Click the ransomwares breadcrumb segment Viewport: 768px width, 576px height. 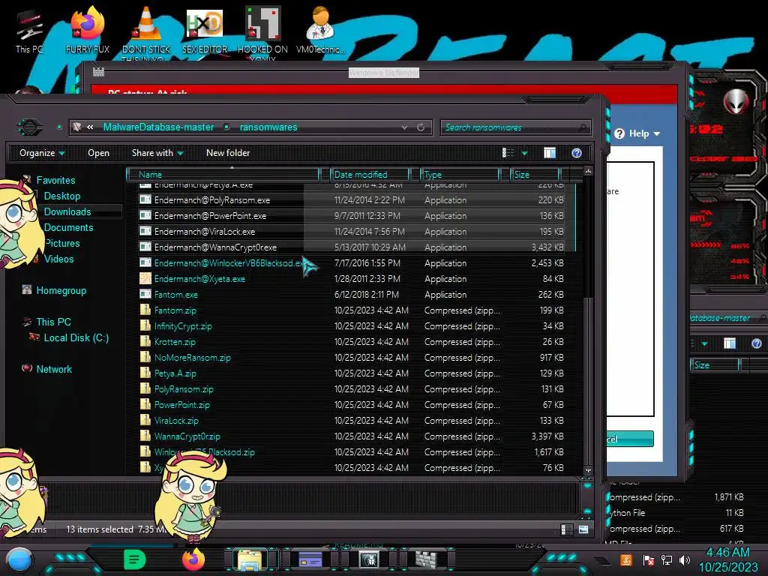coord(268,127)
